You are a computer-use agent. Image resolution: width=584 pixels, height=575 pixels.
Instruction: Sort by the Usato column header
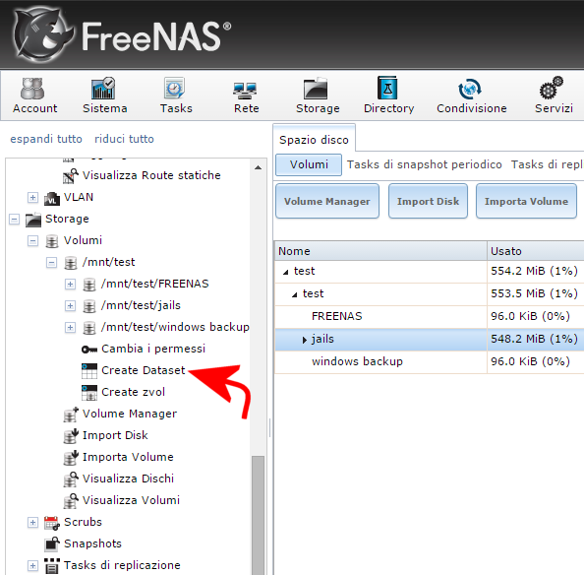[536, 251]
